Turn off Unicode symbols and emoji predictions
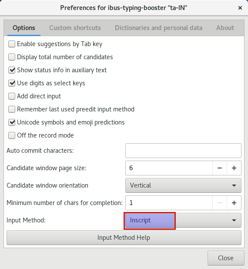 pyautogui.click(x=12, y=122)
